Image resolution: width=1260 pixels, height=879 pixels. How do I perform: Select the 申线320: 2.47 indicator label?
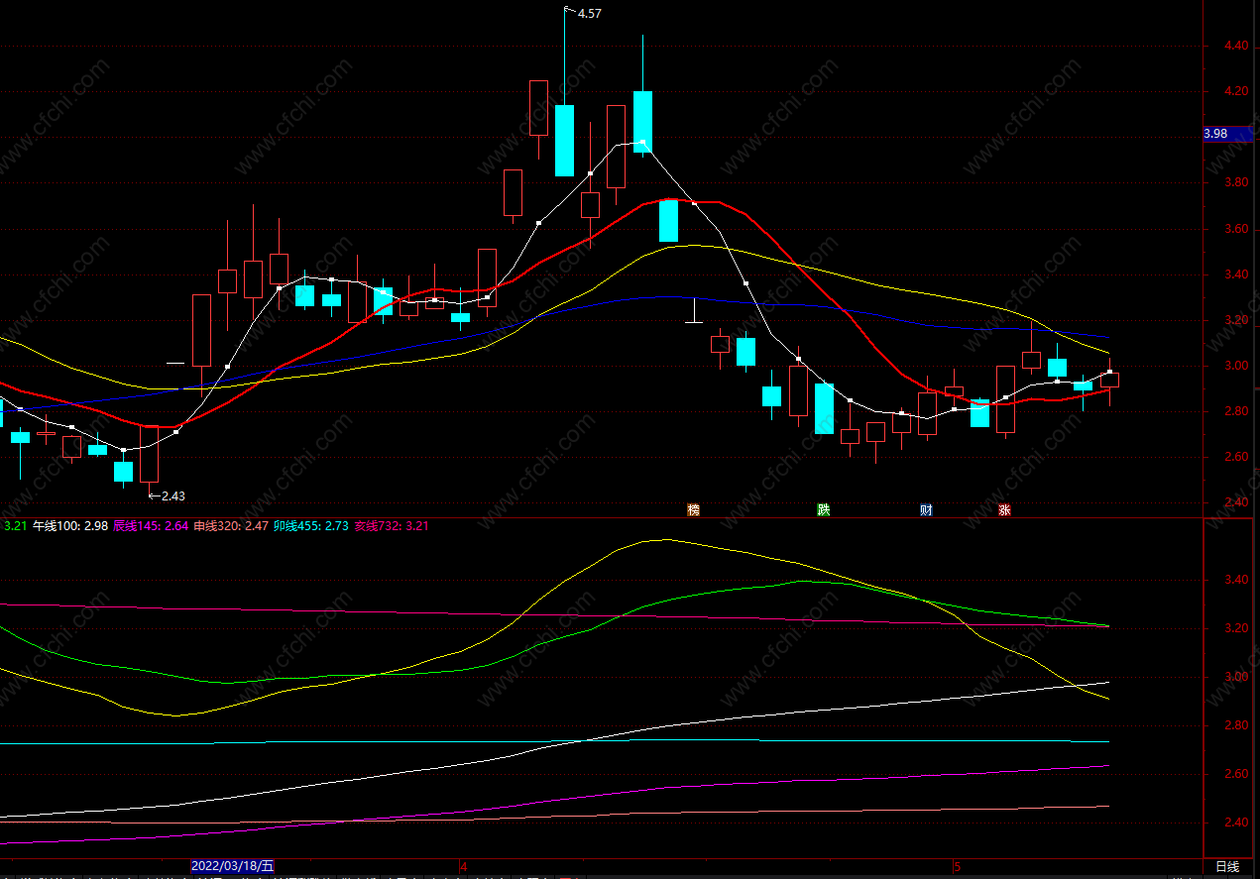(231, 526)
